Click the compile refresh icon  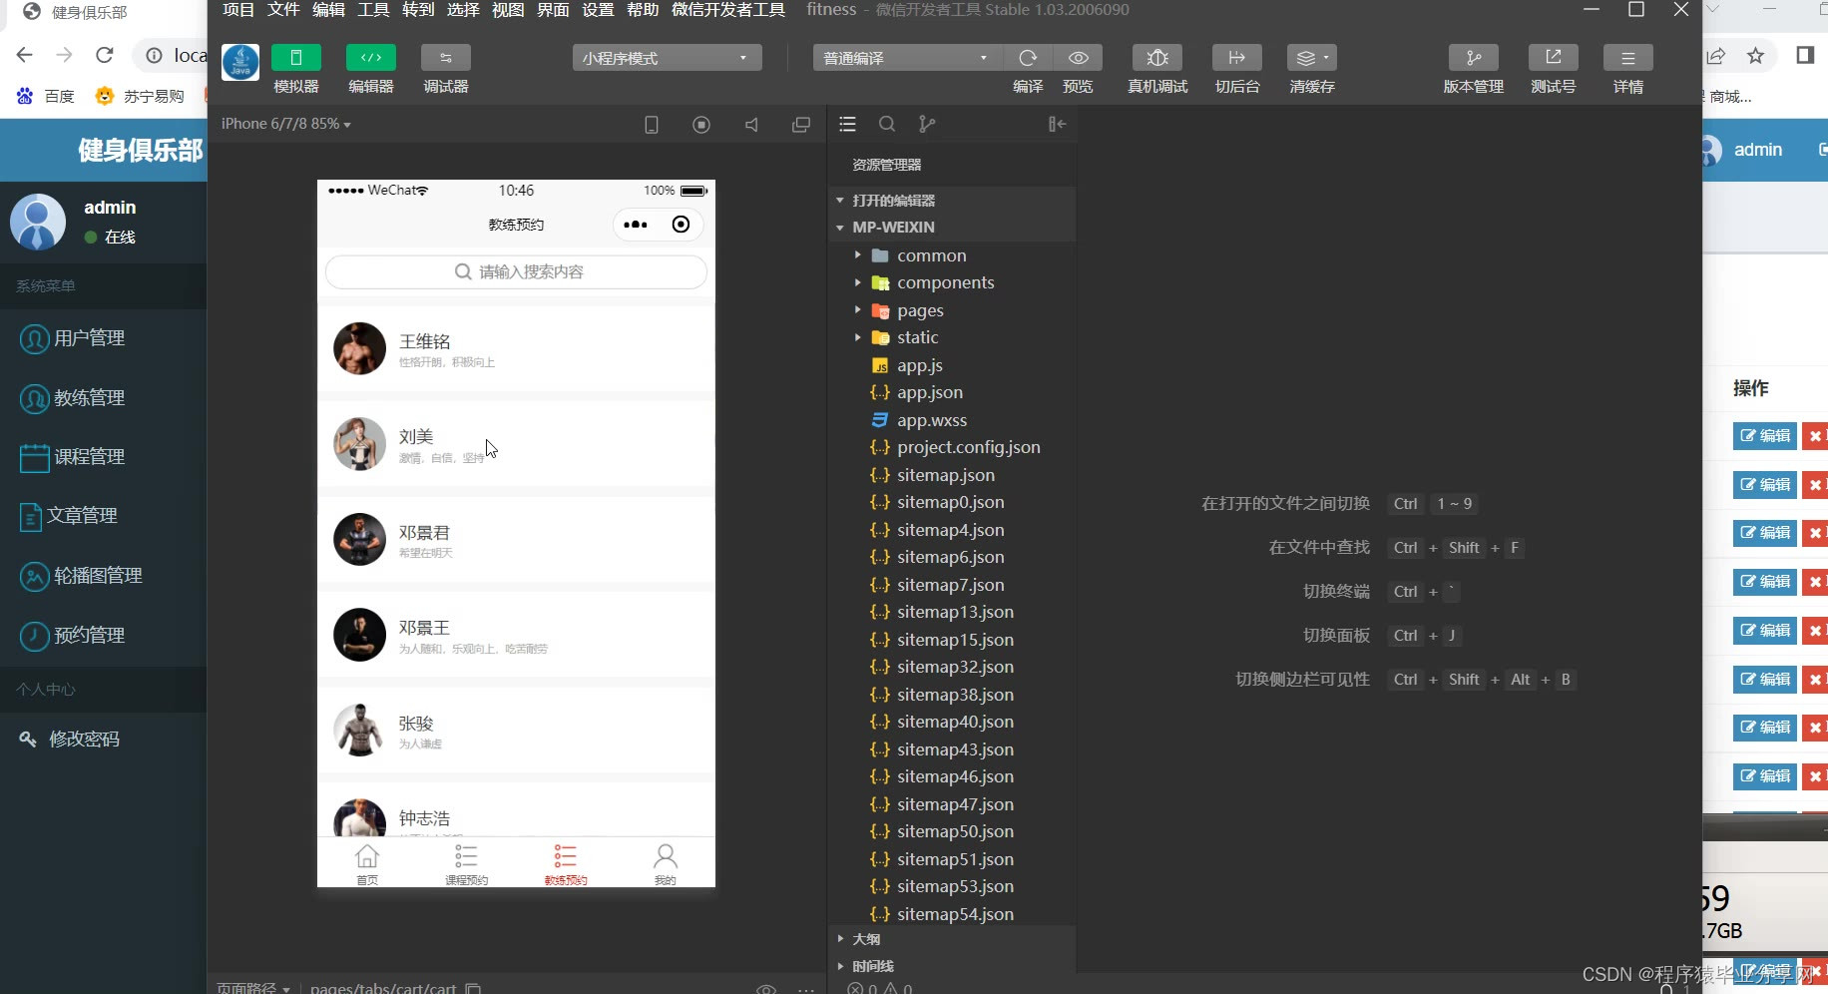[1028, 58]
